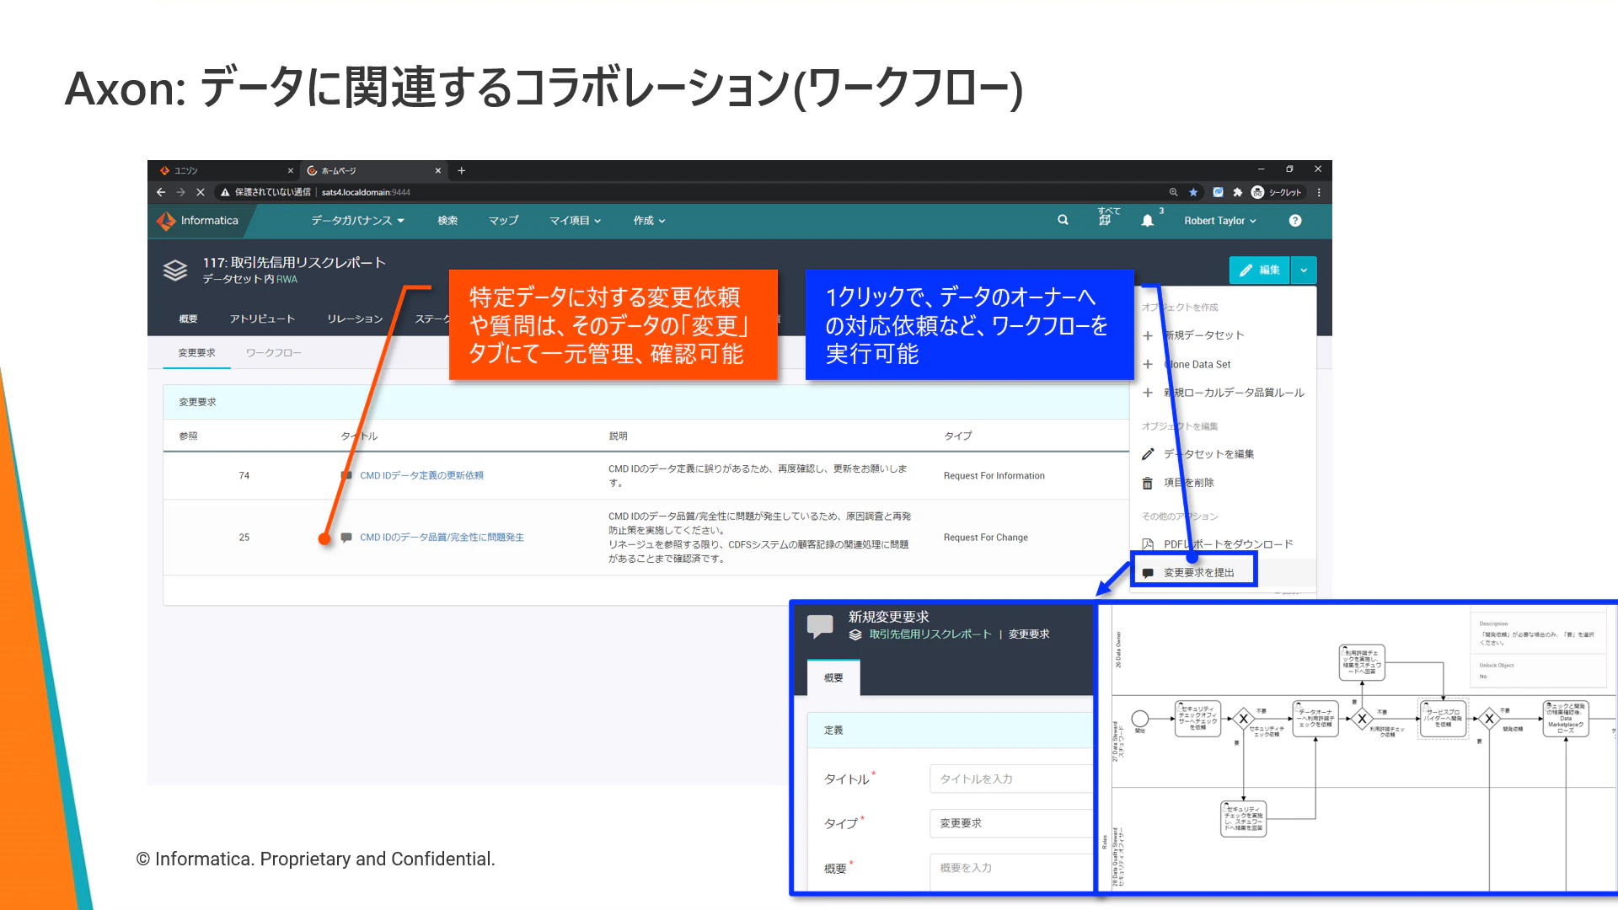The image size is (1618, 910).
Task: Open the 変更要求 sub-tab
Action: (196, 353)
